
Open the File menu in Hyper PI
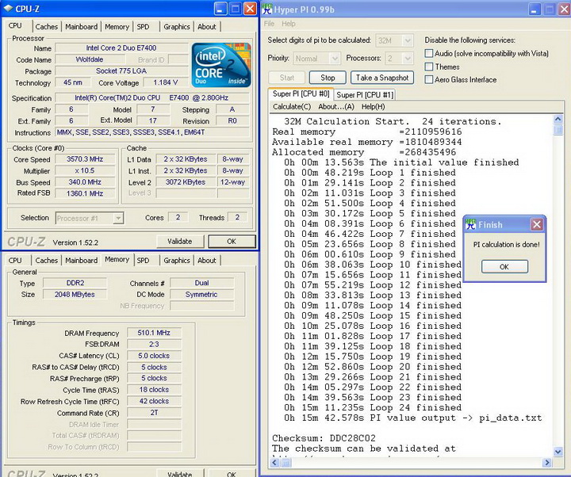tap(270, 24)
